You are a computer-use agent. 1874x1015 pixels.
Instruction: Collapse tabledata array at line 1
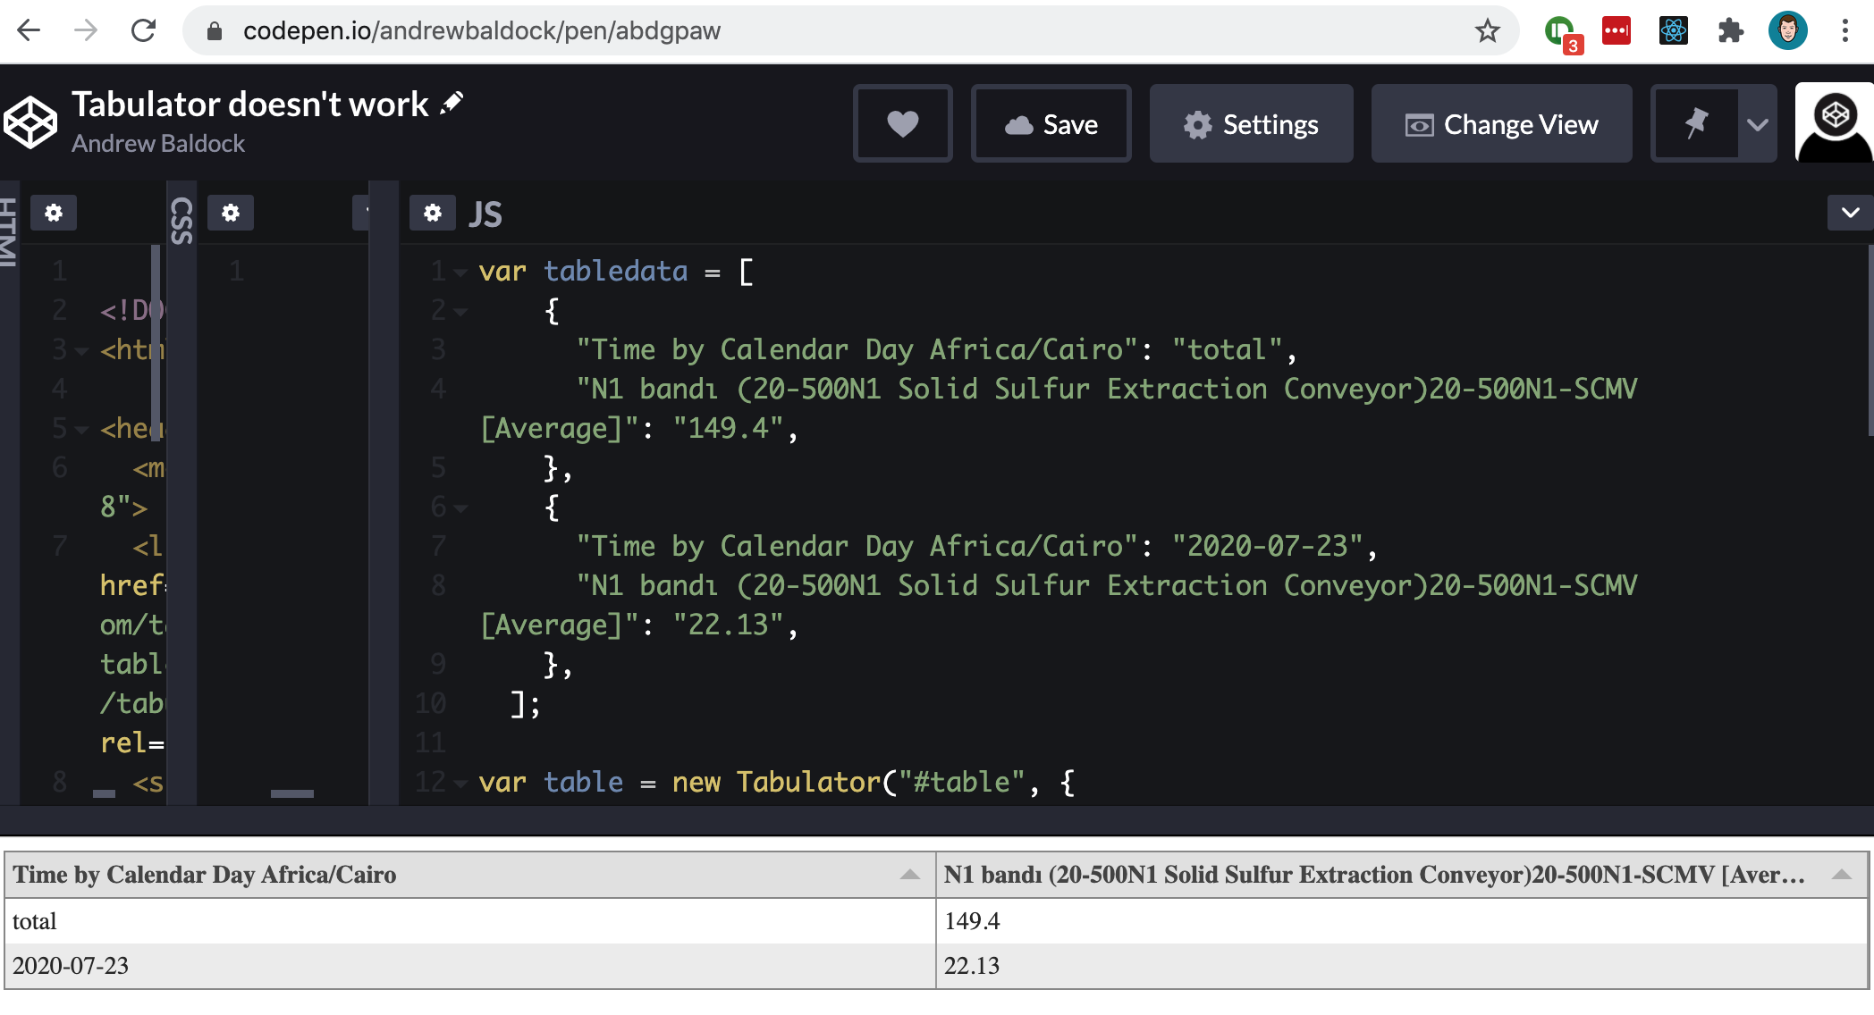click(x=460, y=273)
